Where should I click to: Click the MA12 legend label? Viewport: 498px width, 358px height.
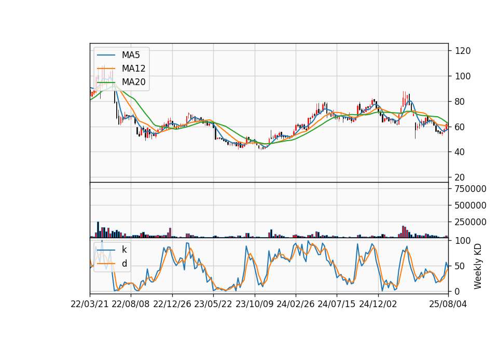[133, 68]
